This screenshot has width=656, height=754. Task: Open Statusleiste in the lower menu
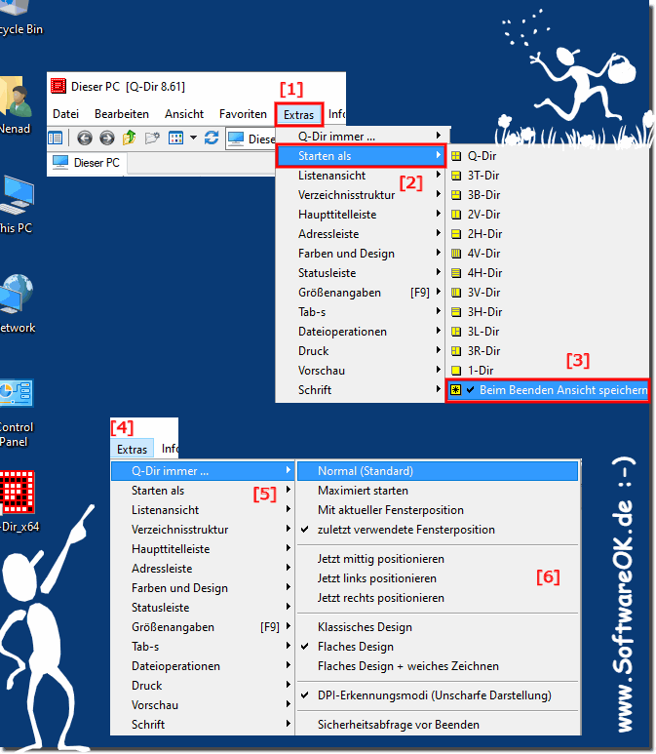point(203,608)
